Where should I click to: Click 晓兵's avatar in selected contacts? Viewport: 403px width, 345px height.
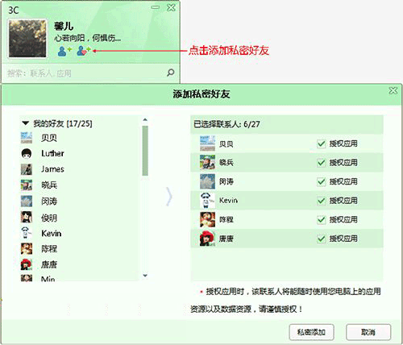[207, 162]
